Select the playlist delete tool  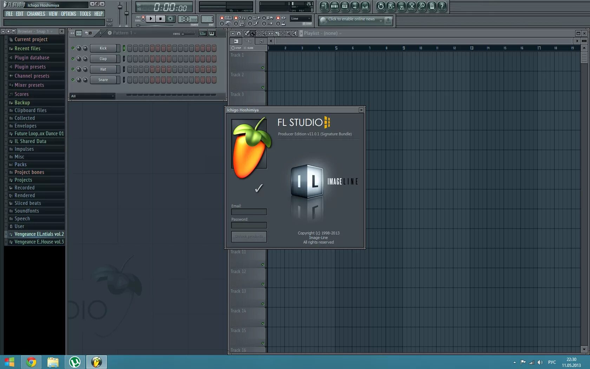pyautogui.click(x=259, y=33)
